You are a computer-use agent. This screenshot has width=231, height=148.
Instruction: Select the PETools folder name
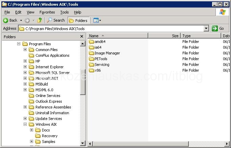(101, 59)
